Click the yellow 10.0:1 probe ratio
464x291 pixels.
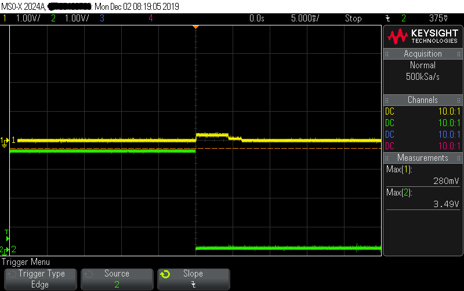[x=449, y=112]
